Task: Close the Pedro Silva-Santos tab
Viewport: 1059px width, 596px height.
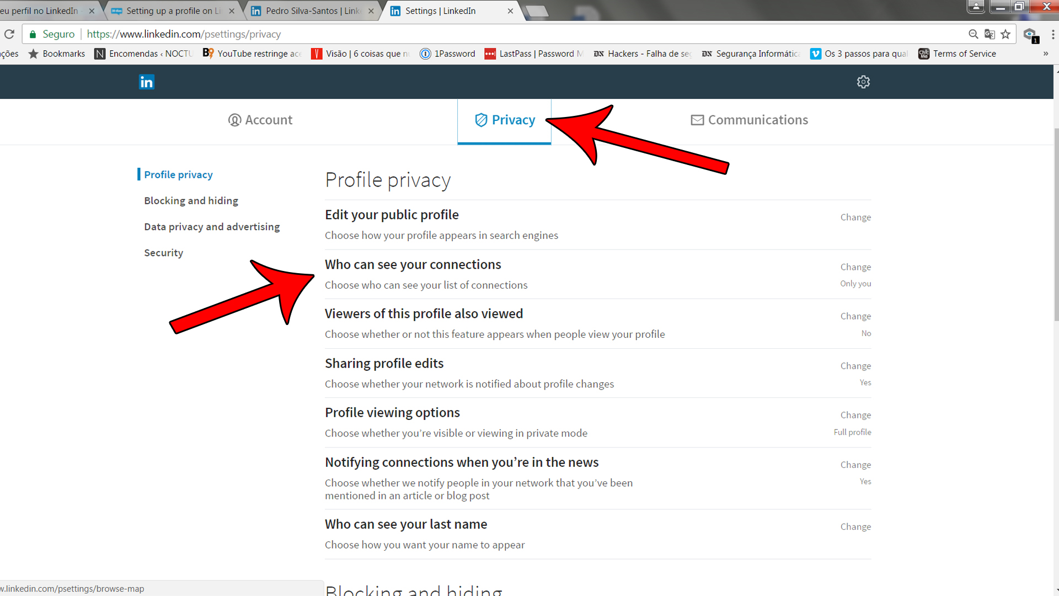Action: click(371, 11)
